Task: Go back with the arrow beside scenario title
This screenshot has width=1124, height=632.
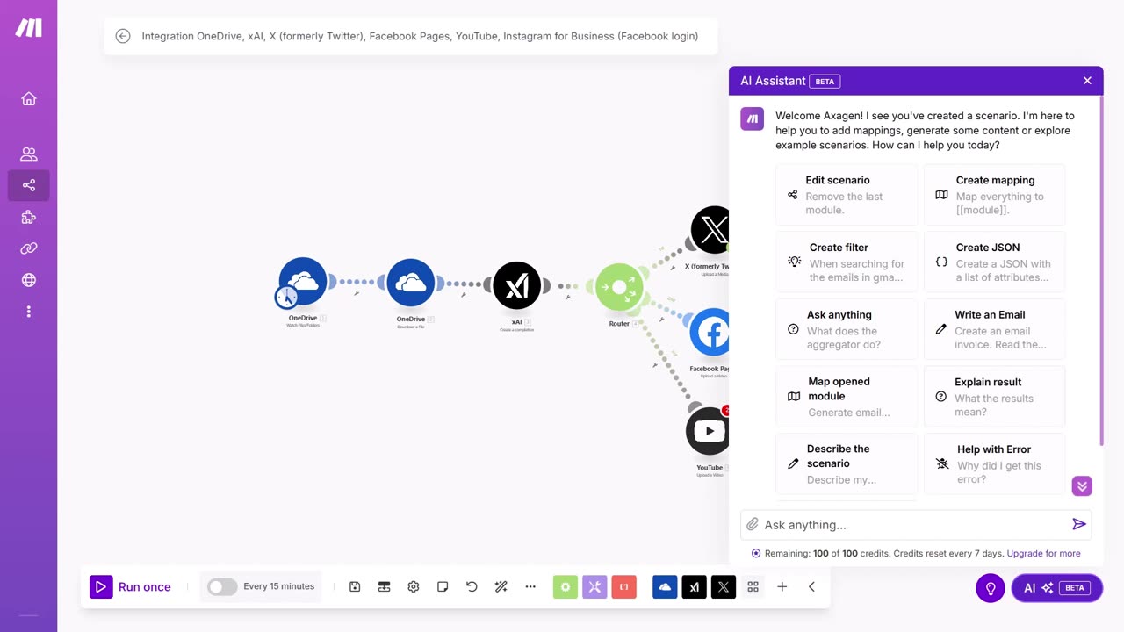Action: [123, 36]
